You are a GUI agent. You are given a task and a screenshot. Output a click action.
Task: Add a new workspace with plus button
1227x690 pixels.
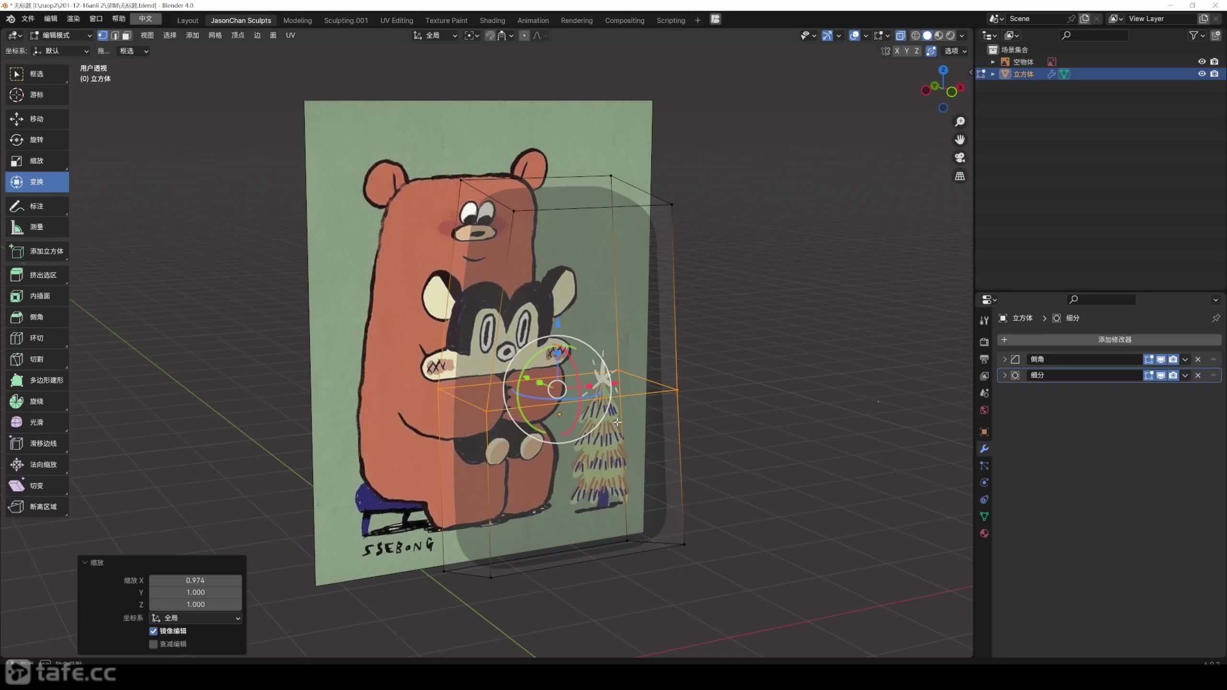coord(697,20)
